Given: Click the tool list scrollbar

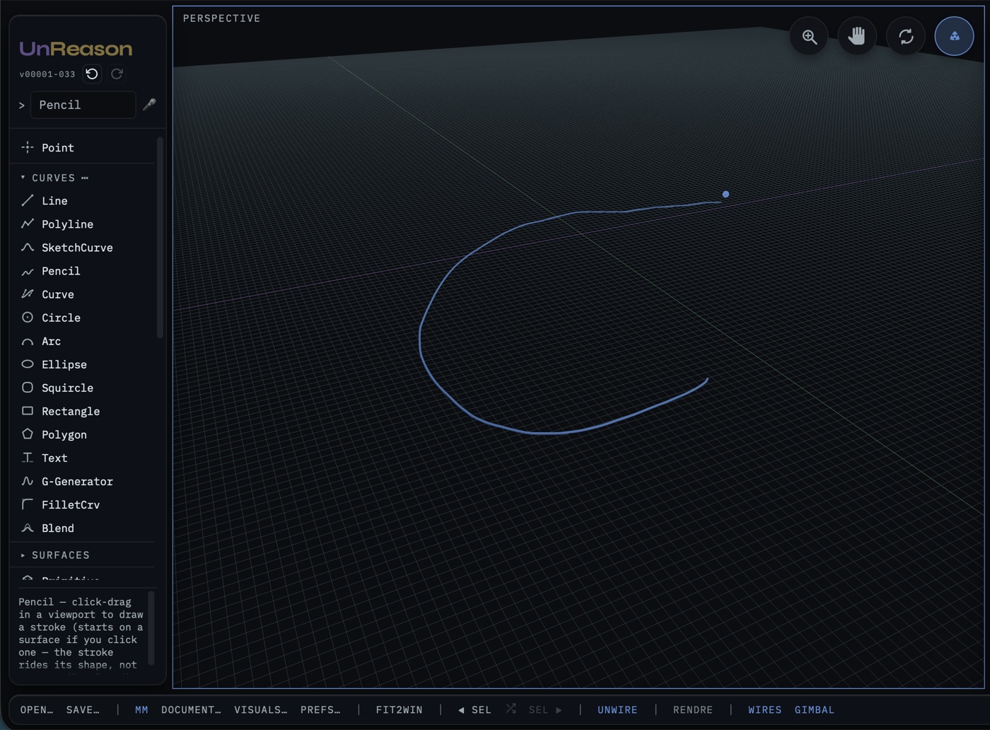Looking at the screenshot, I should coord(160,238).
